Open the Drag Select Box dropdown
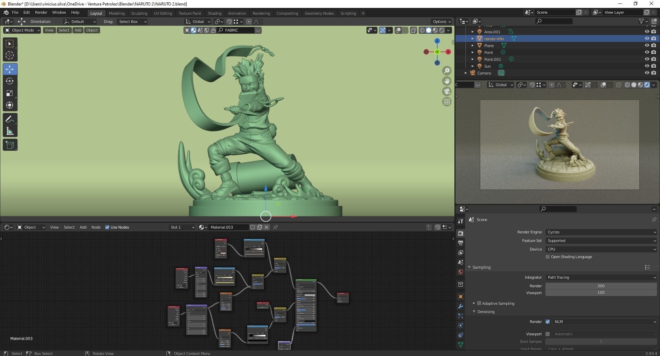The width and height of the screenshot is (660, 356). click(x=132, y=22)
